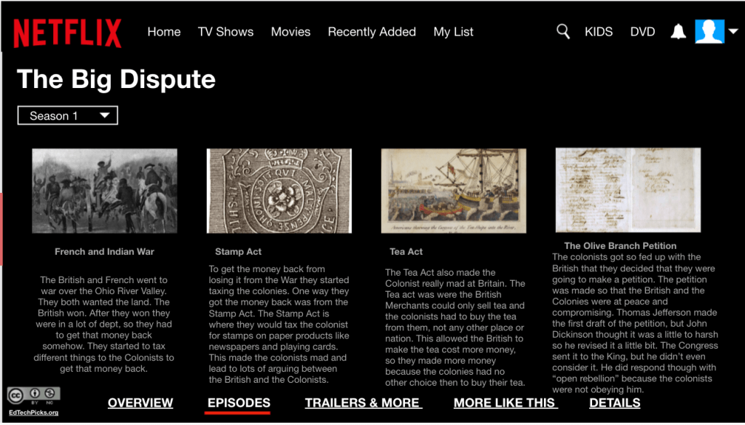Switch to KIDS section
The width and height of the screenshot is (745, 425).
(599, 32)
